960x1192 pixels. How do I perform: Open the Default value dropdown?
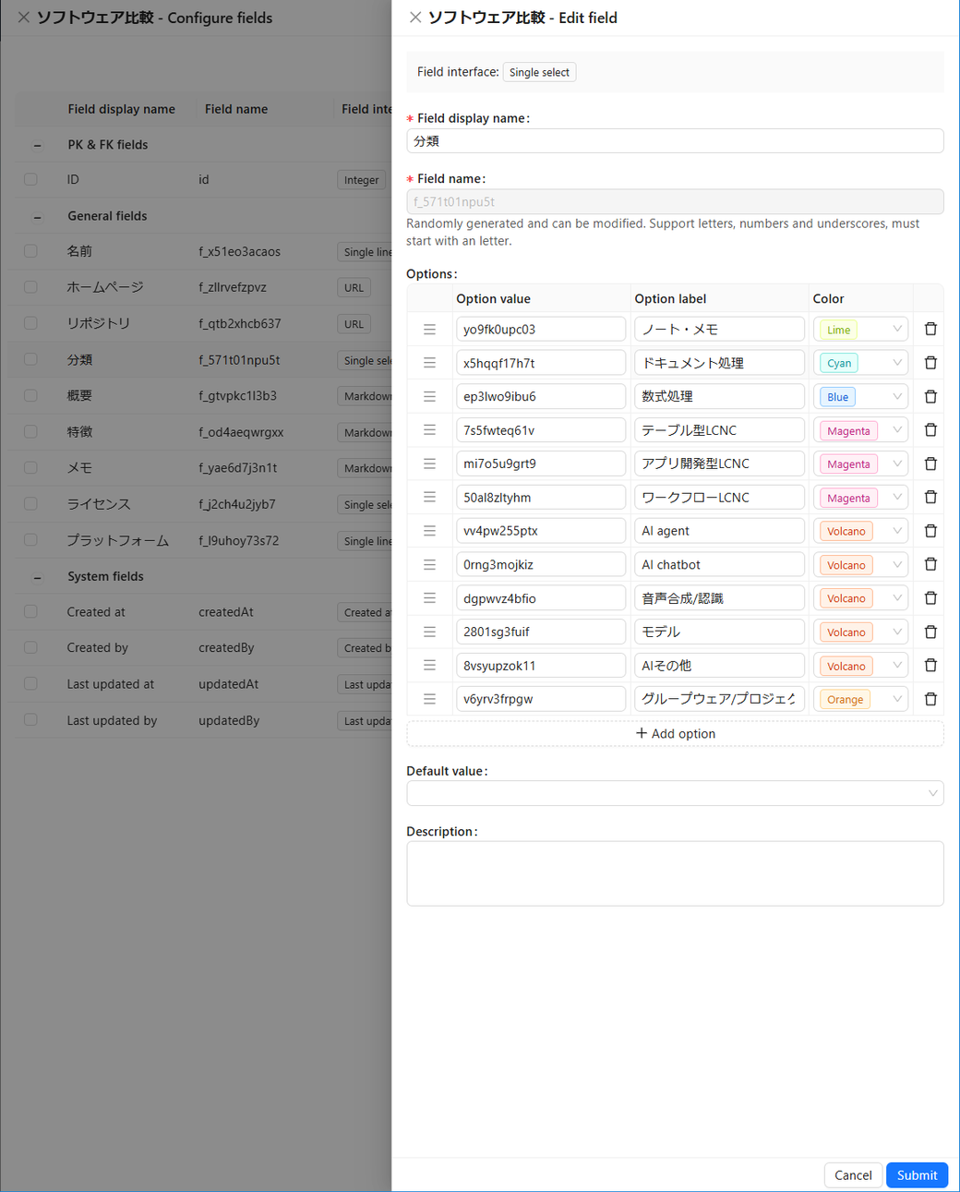click(674, 793)
